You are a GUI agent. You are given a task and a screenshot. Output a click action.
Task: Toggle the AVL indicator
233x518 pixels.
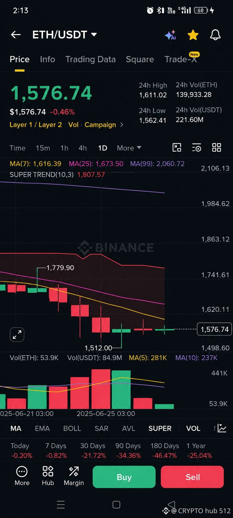point(129,428)
